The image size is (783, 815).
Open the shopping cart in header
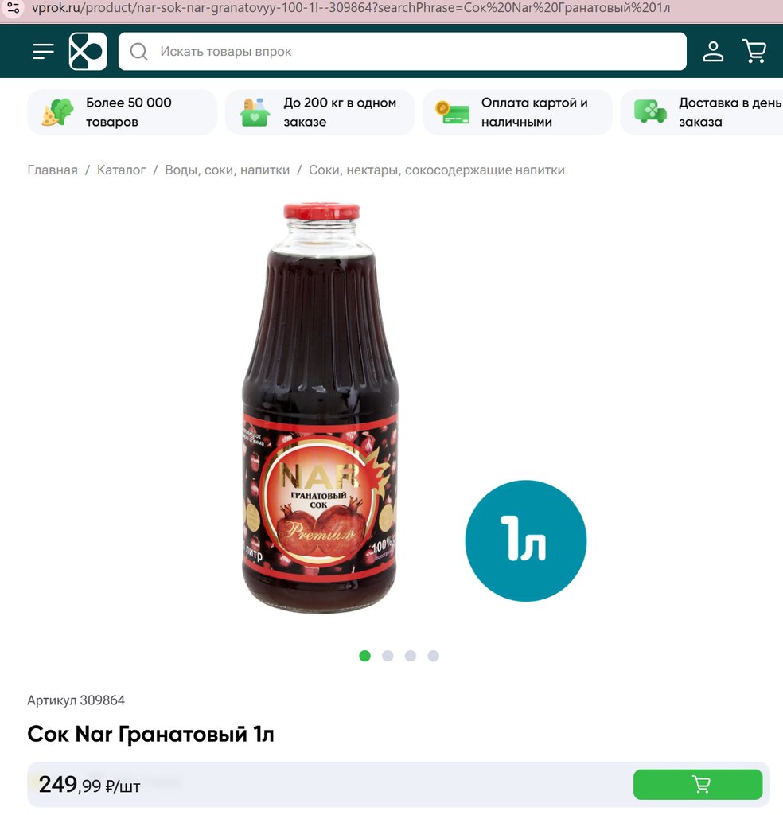(x=754, y=52)
